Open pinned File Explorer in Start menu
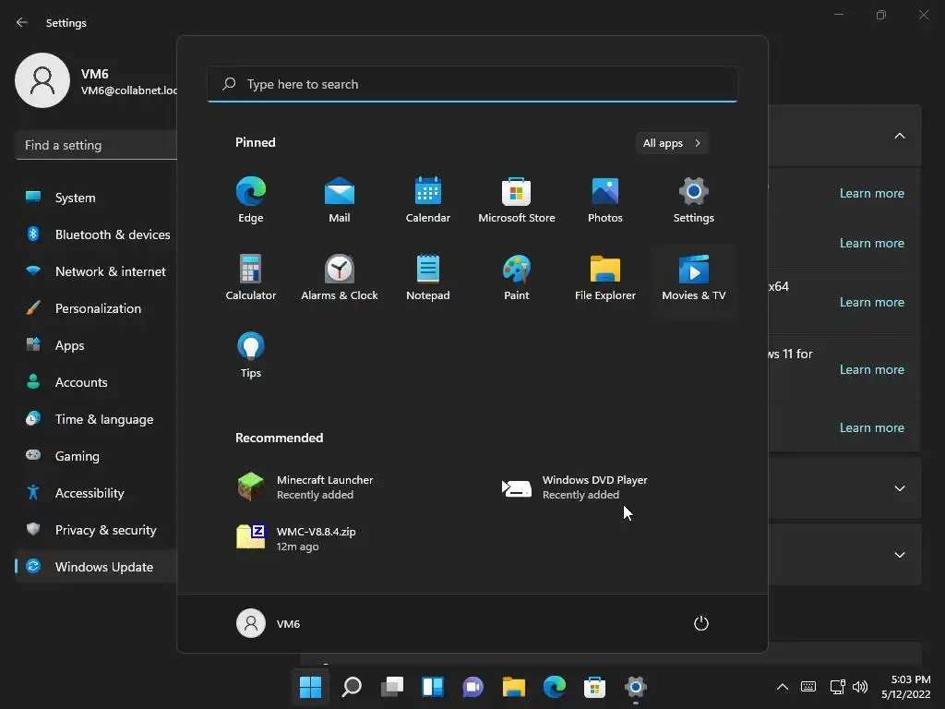 (605, 278)
